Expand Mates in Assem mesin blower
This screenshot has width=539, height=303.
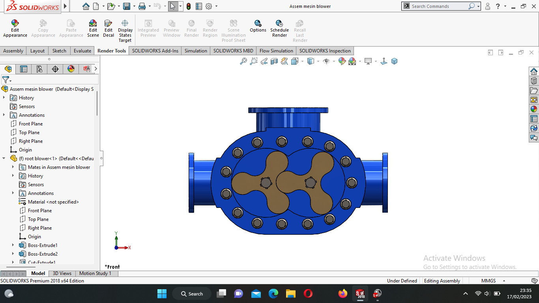coord(13,167)
